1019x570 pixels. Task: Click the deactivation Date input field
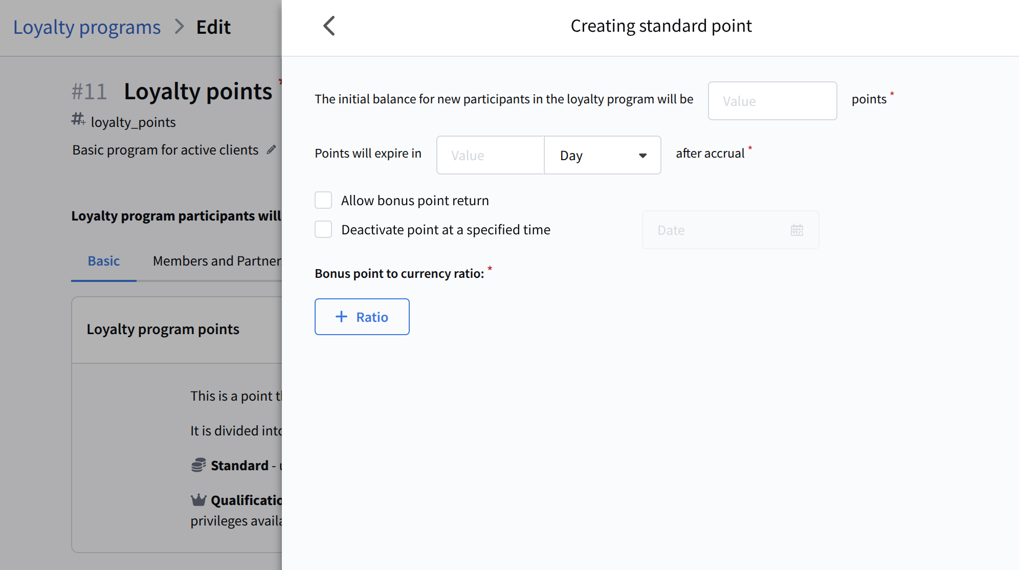click(716, 230)
